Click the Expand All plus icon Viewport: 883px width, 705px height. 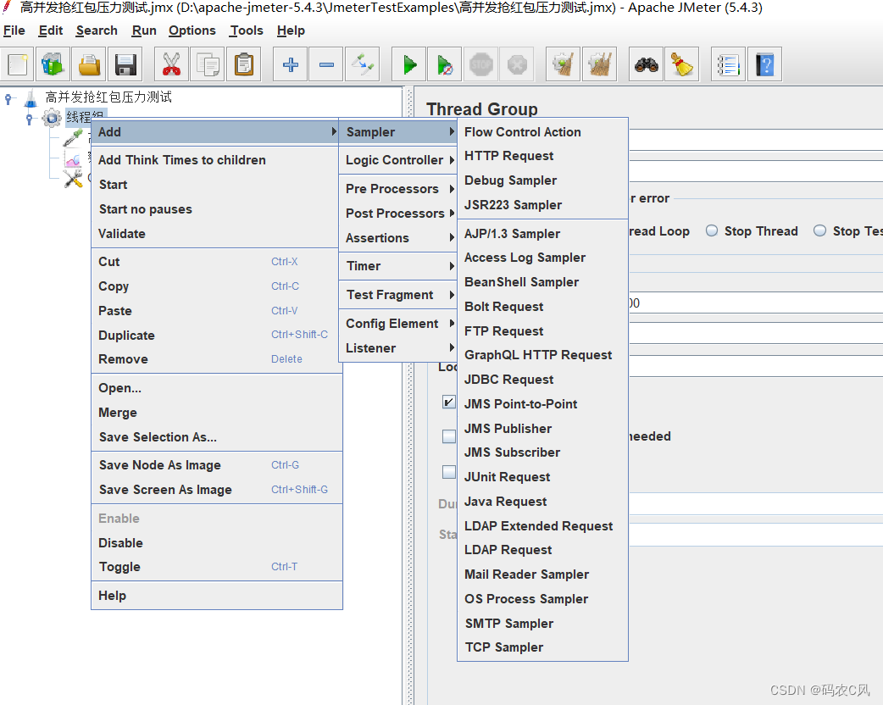pos(291,64)
